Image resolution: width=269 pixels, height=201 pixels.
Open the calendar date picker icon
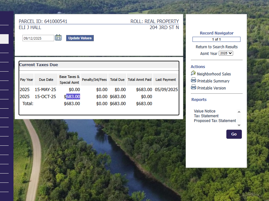58,38
